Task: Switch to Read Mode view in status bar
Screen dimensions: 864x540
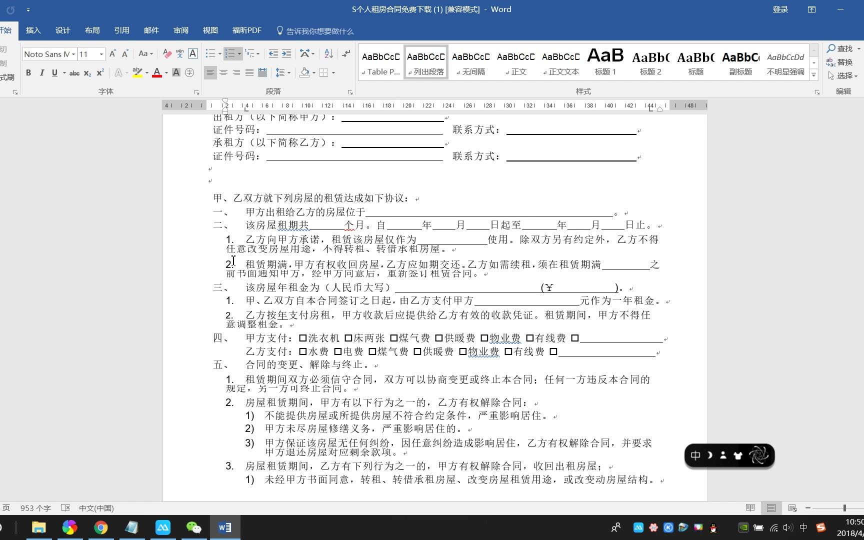Action: (x=750, y=508)
